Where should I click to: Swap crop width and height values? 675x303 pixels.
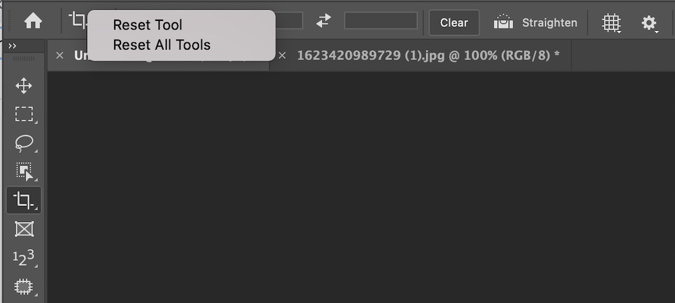coord(323,21)
